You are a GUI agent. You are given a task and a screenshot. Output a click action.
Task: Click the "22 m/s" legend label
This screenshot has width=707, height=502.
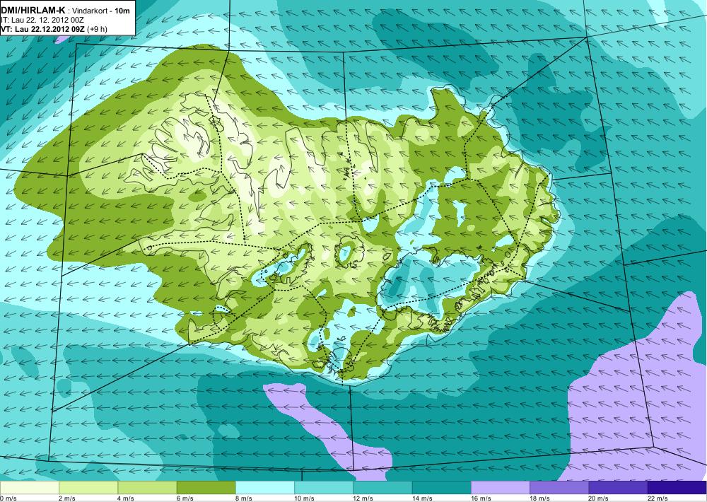pos(658,498)
